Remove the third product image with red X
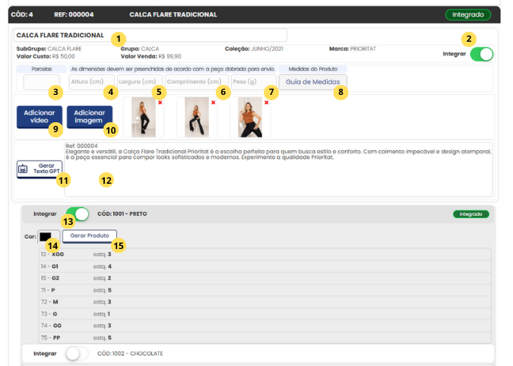513x366 pixels. tap(266, 102)
